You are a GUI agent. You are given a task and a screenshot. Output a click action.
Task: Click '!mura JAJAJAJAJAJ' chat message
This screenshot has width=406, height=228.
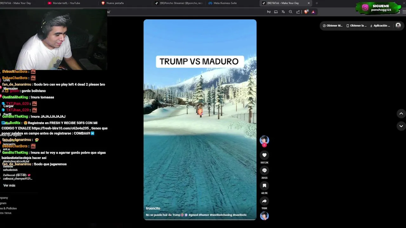(x=34, y=117)
